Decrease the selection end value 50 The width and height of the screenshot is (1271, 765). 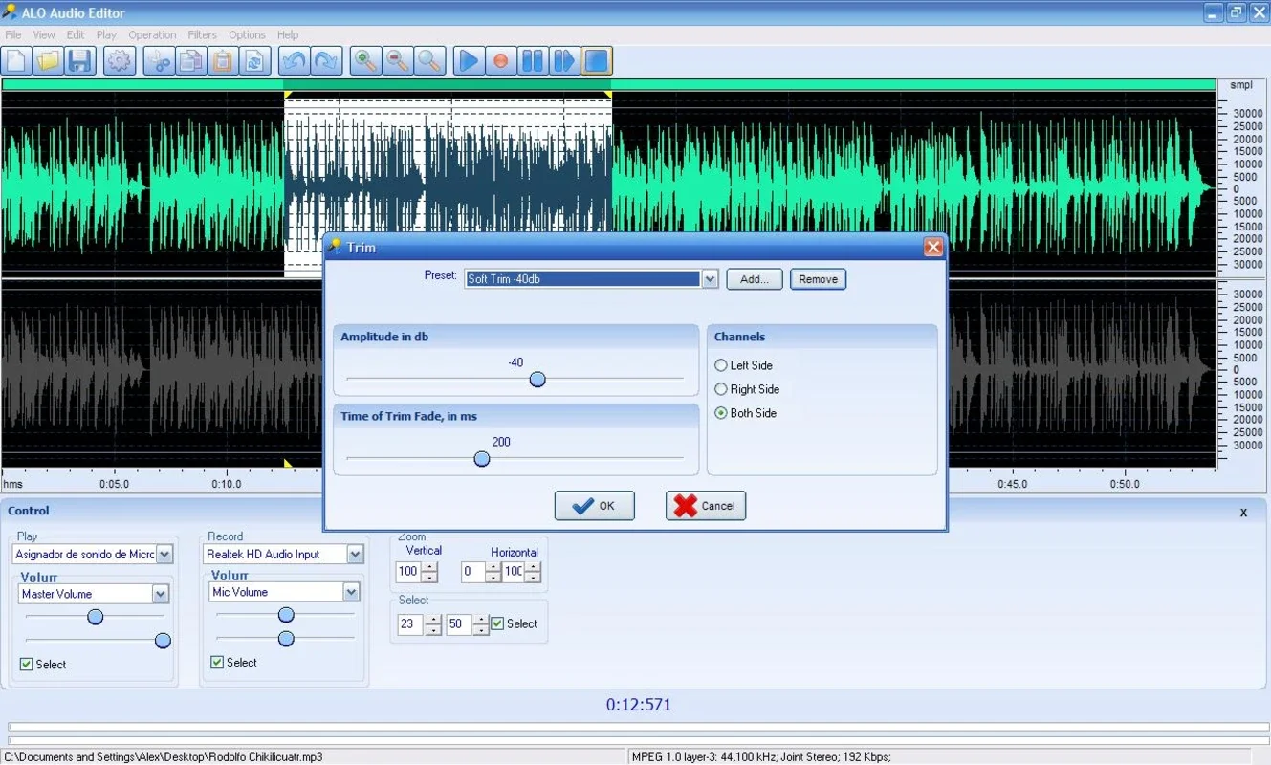coord(480,629)
